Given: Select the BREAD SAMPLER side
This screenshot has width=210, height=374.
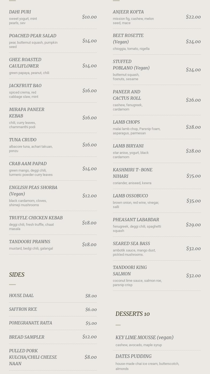Looking at the screenshot, I should pos(27,337).
